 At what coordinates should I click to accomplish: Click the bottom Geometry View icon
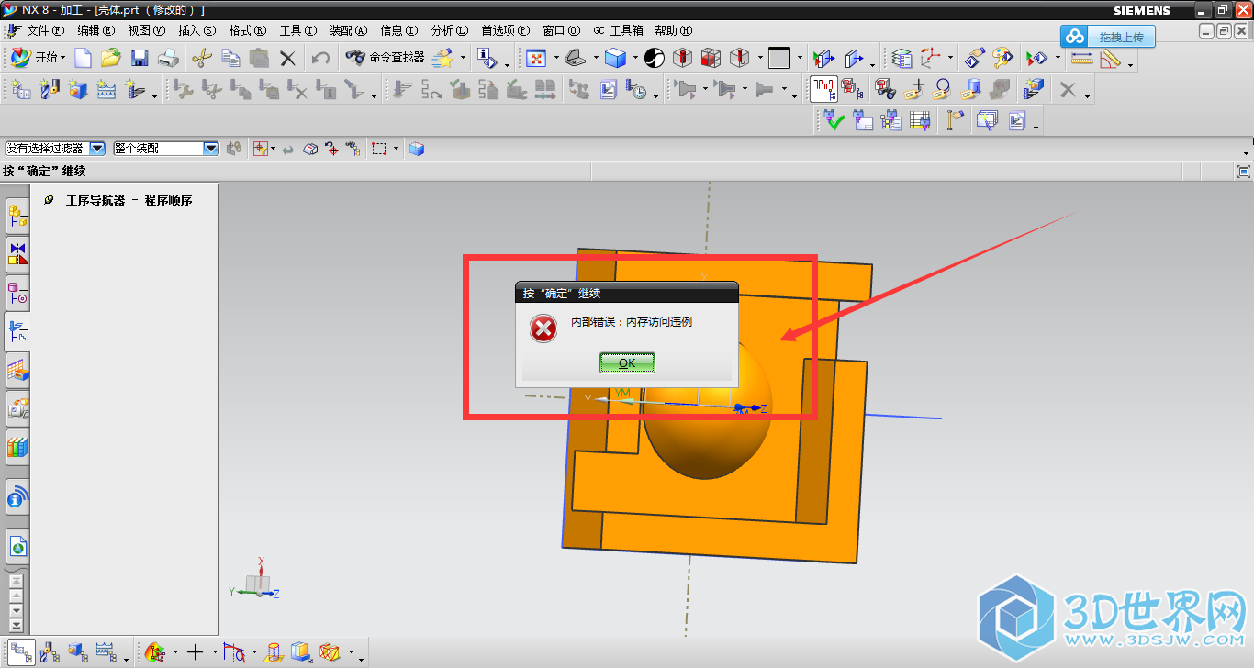(78, 652)
